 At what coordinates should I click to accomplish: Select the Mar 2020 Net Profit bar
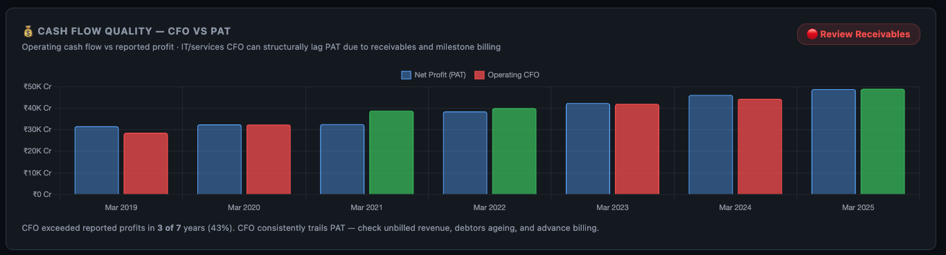coord(220,160)
